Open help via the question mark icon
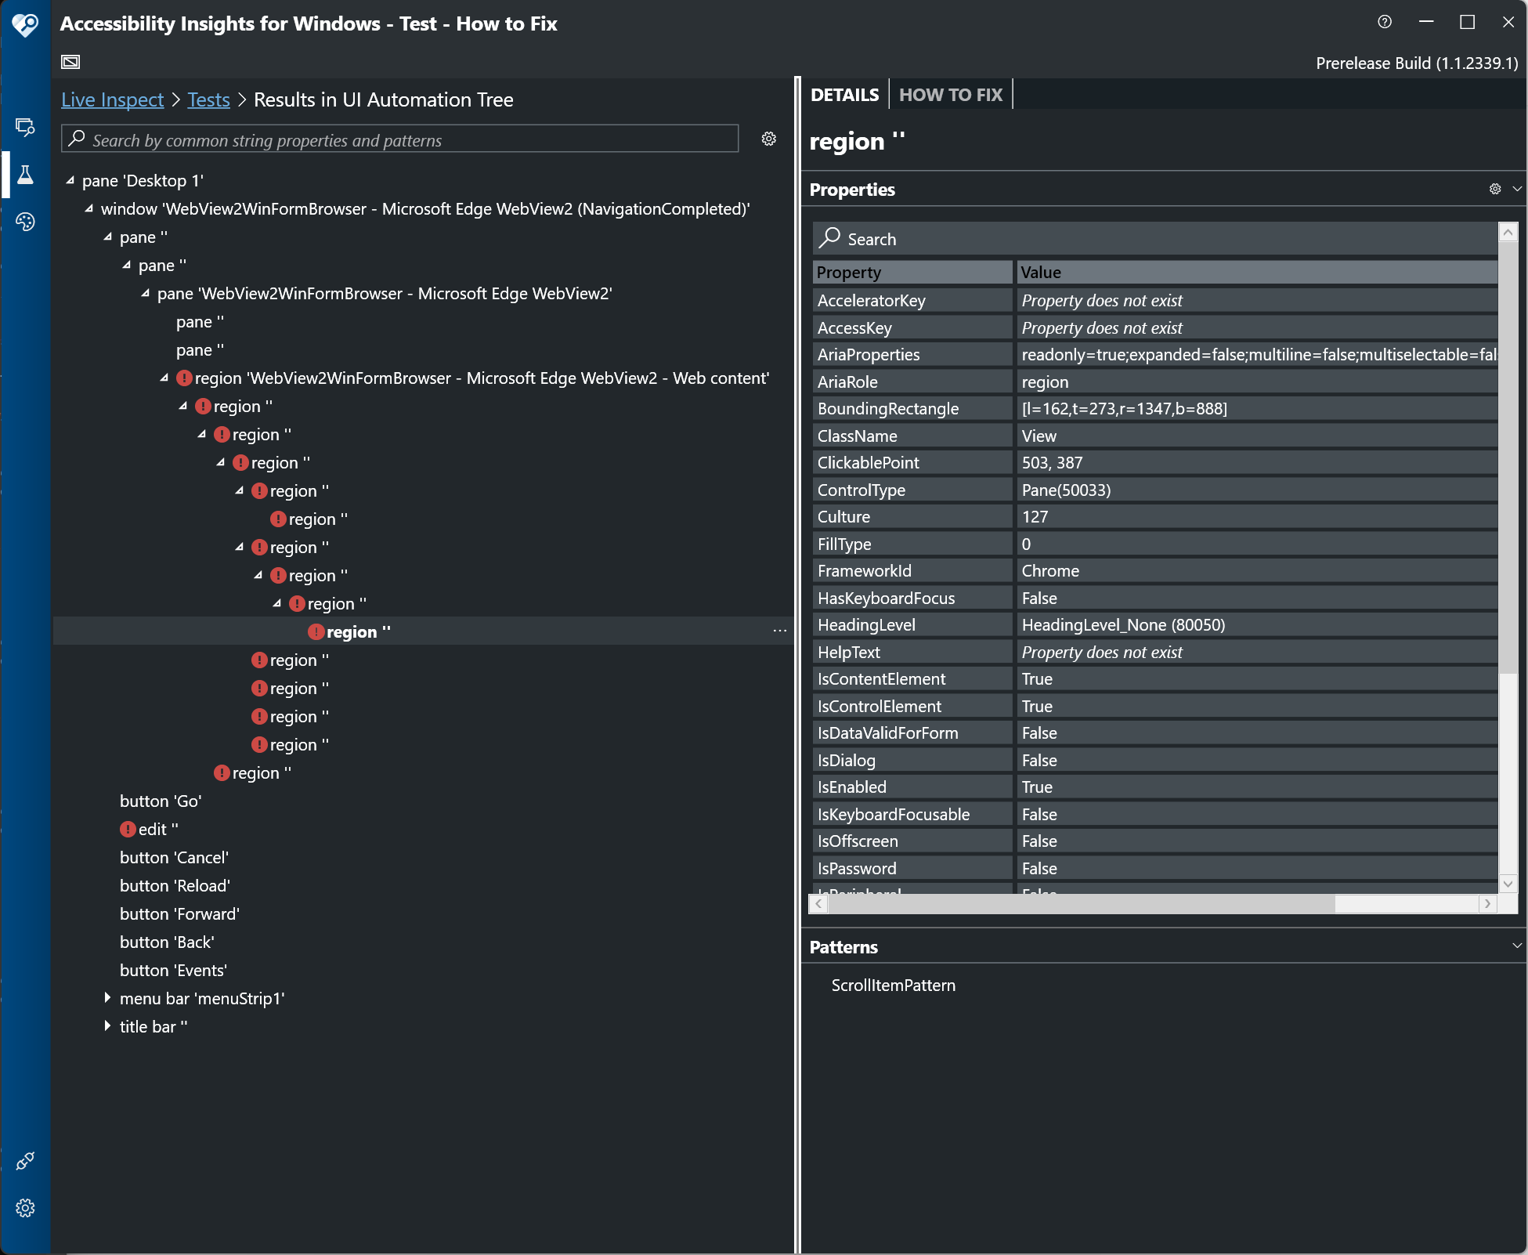 click(x=1384, y=22)
